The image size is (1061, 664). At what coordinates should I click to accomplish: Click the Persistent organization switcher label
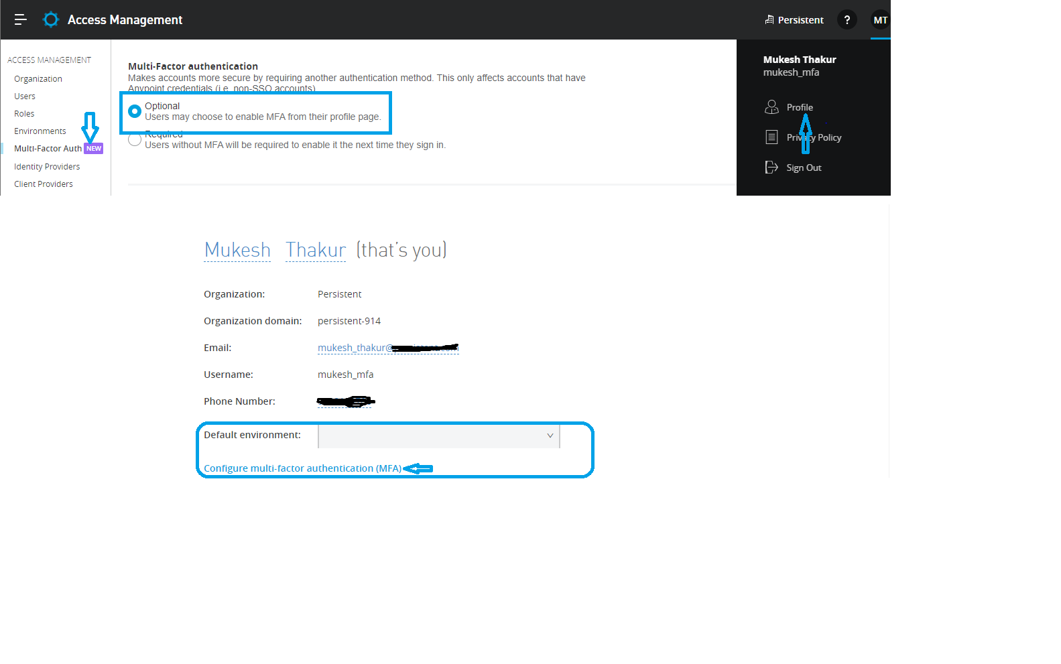(x=801, y=20)
